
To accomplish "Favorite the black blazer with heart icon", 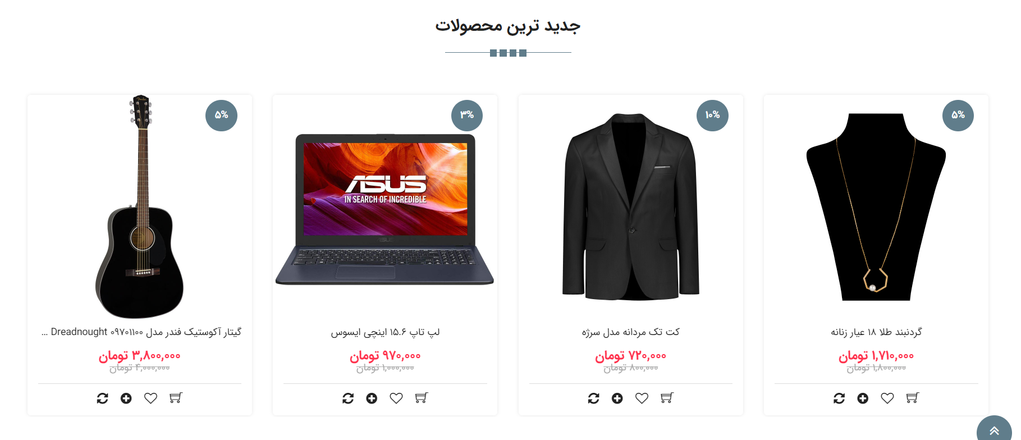I will pyautogui.click(x=642, y=398).
